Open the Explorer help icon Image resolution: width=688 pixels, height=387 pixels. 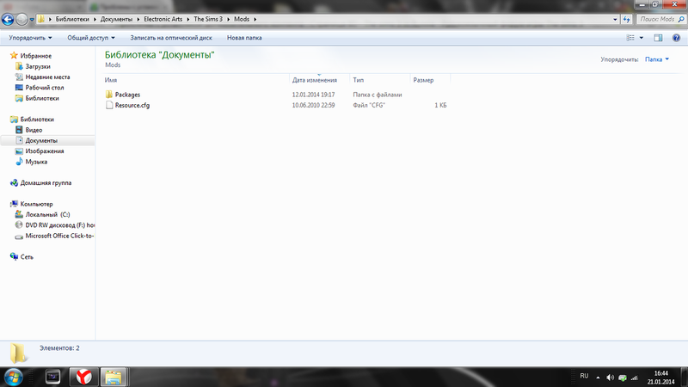(676, 38)
